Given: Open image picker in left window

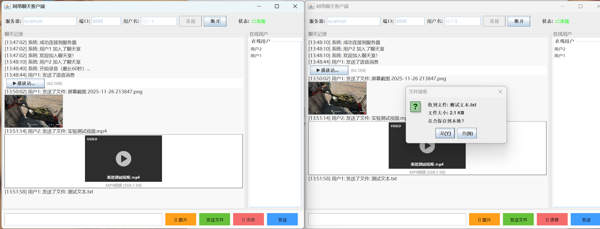Looking at the screenshot, I should pyautogui.click(x=181, y=220).
